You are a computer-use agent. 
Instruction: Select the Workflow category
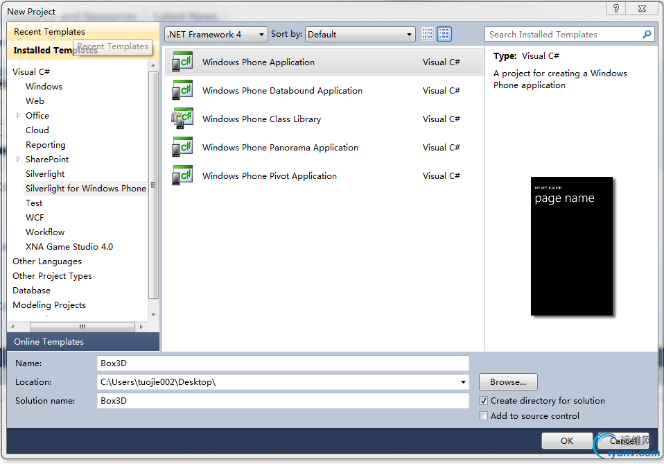click(45, 232)
